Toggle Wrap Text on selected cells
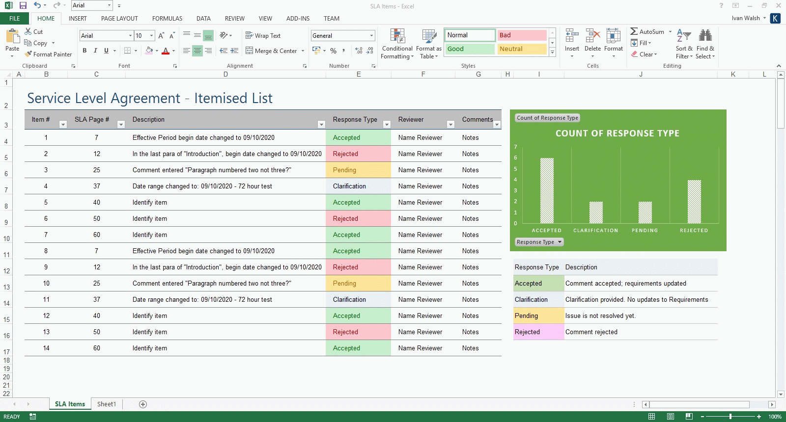786x422 pixels. [x=263, y=36]
